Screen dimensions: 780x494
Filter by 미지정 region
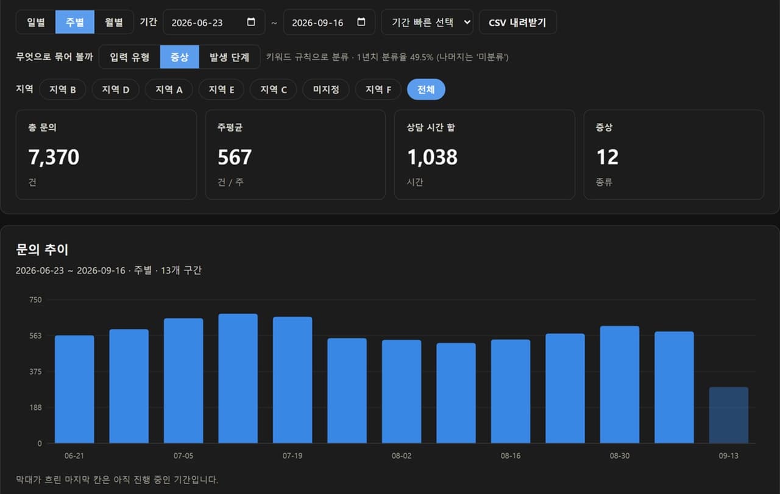[x=326, y=90]
